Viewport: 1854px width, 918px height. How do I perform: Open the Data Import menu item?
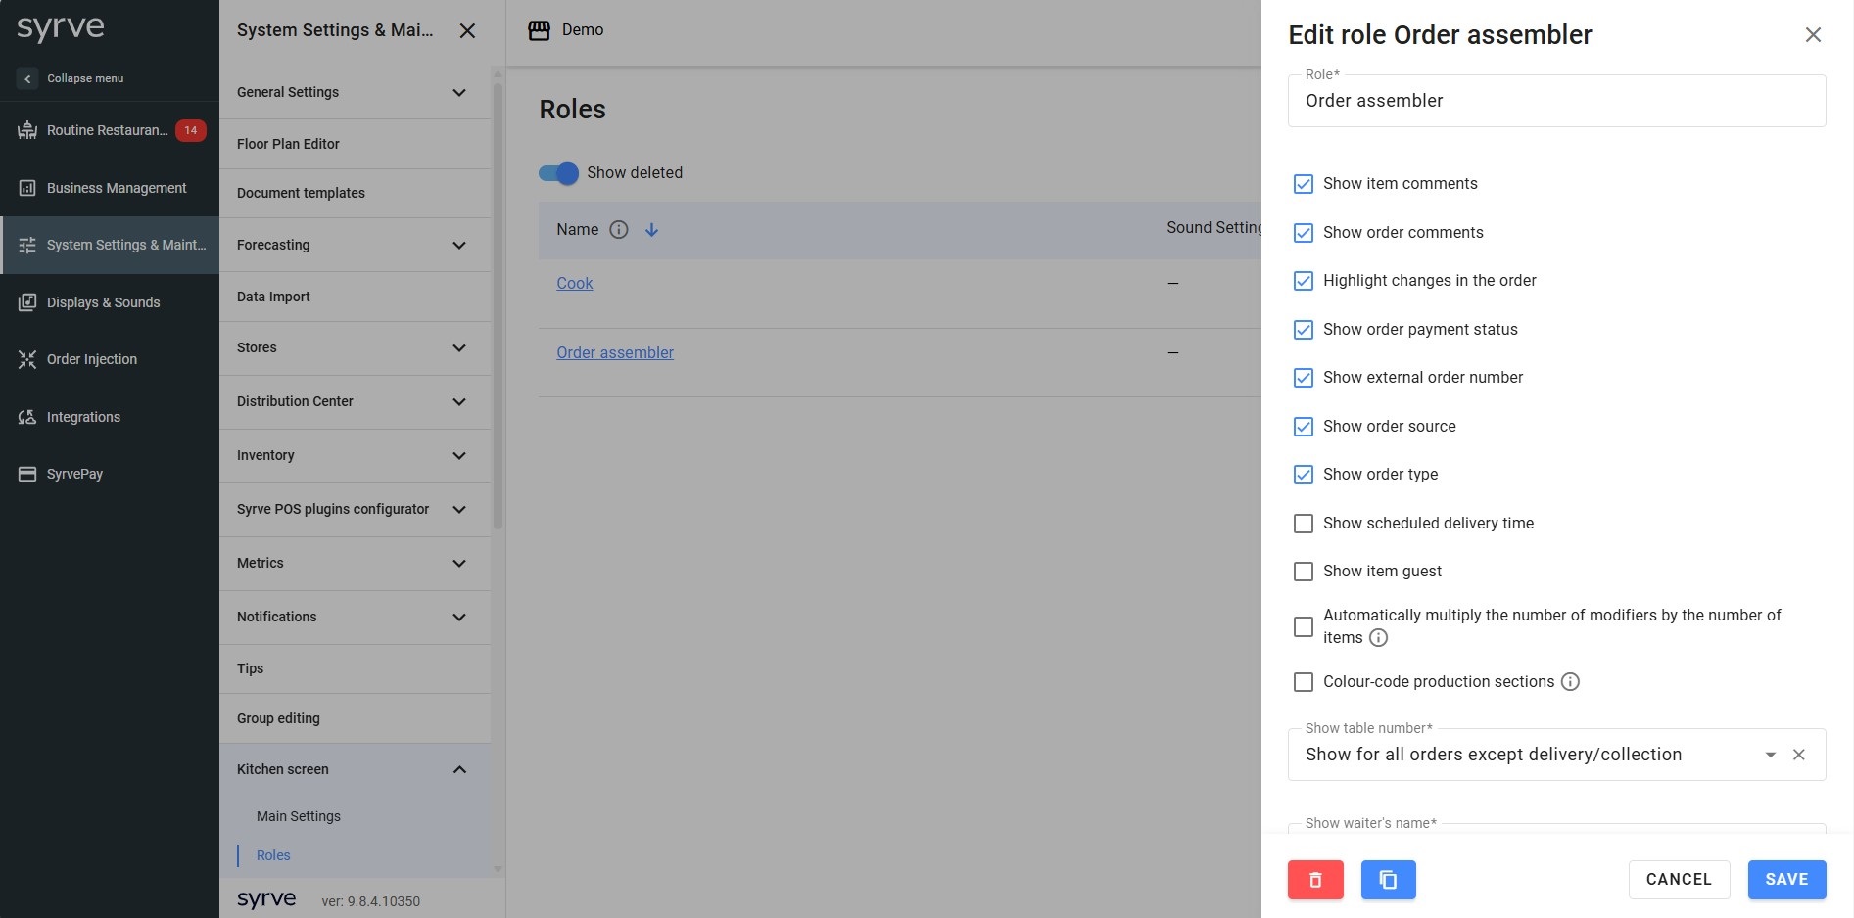pyautogui.click(x=355, y=297)
